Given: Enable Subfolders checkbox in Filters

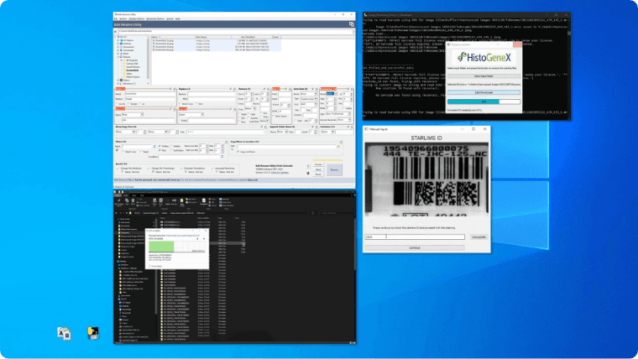Looking at the screenshot, I should [x=171, y=150].
